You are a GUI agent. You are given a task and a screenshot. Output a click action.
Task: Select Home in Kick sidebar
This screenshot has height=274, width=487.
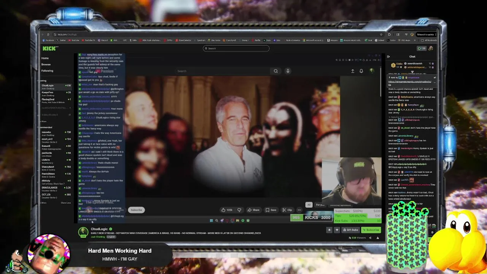pos(45,58)
